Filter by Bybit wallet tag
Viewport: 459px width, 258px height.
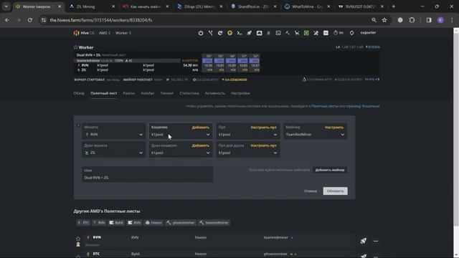[116, 223]
